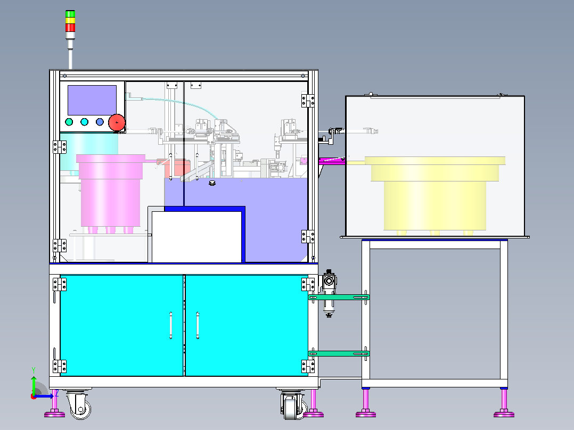The image size is (574, 430).
Task: Select the right cyan cabinet door
Action: pos(247,325)
